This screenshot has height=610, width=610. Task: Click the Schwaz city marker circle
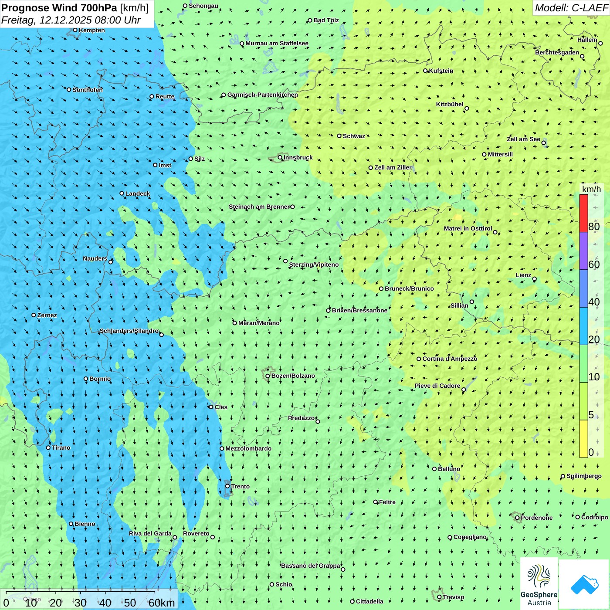click(x=339, y=136)
